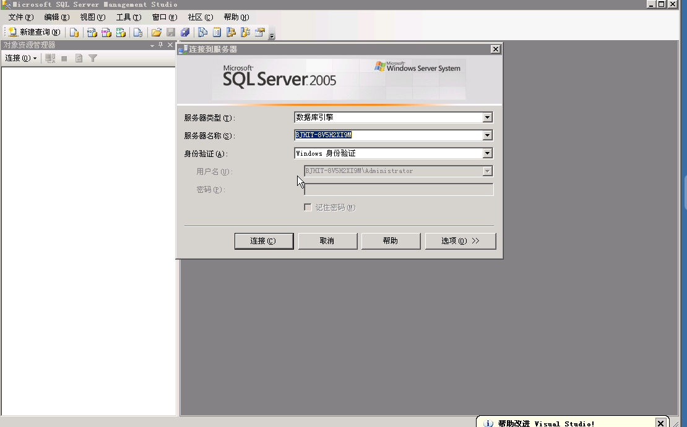Viewport: 687px width, 427px height.
Task: Open the 窗口(W) menu
Action: [x=165, y=17]
